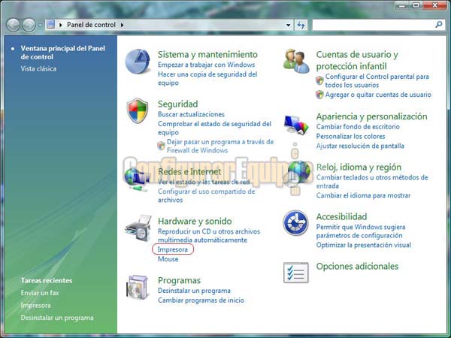Click Impresora link under Hardware y sonido
This screenshot has height=338, width=451.
click(173, 249)
